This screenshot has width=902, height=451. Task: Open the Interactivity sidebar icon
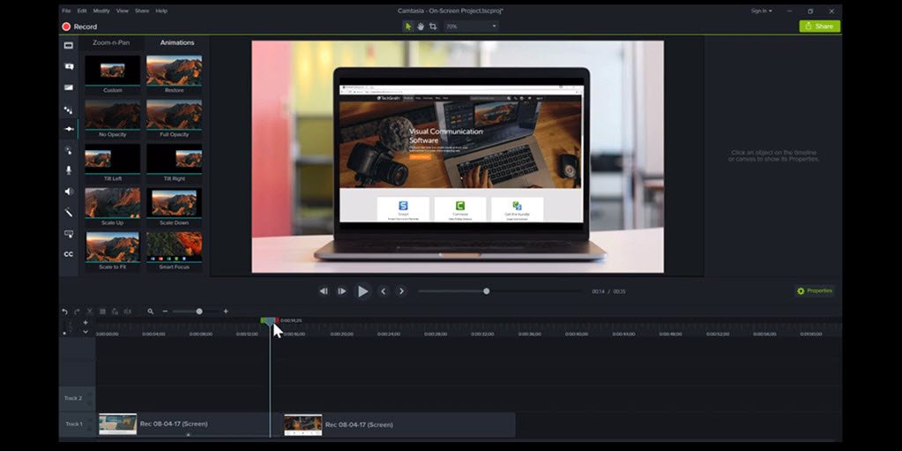69,234
